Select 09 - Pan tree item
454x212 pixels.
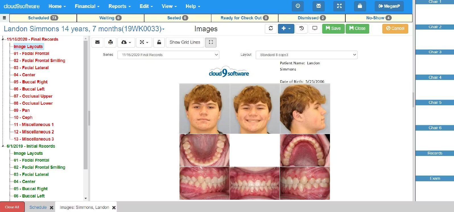[22, 110]
